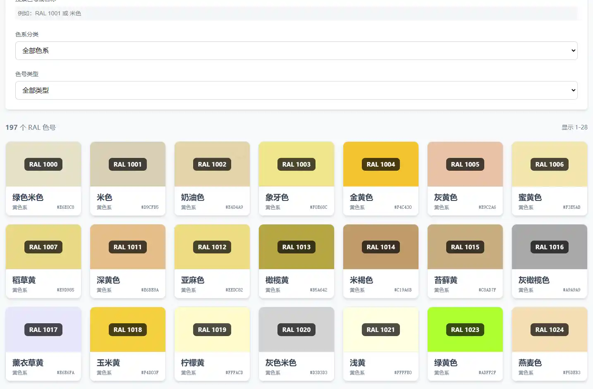The width and height of the screenshot is (593, 389).
Task: Click the color name 苔藓黄
Action: click(x=446, y=280)
